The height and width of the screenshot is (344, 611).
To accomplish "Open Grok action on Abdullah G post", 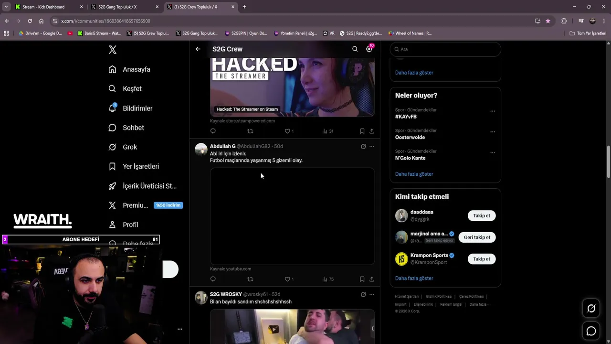I will (x=363, y=147).
